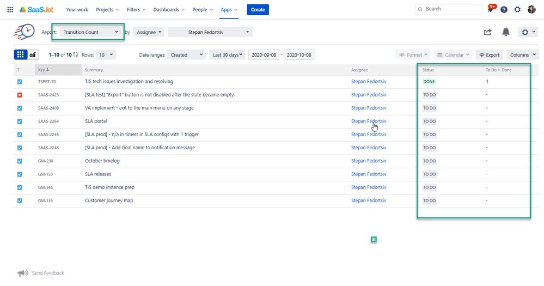Open the Dashboards menu
This screenshot has height=286, width=544.
169,9
